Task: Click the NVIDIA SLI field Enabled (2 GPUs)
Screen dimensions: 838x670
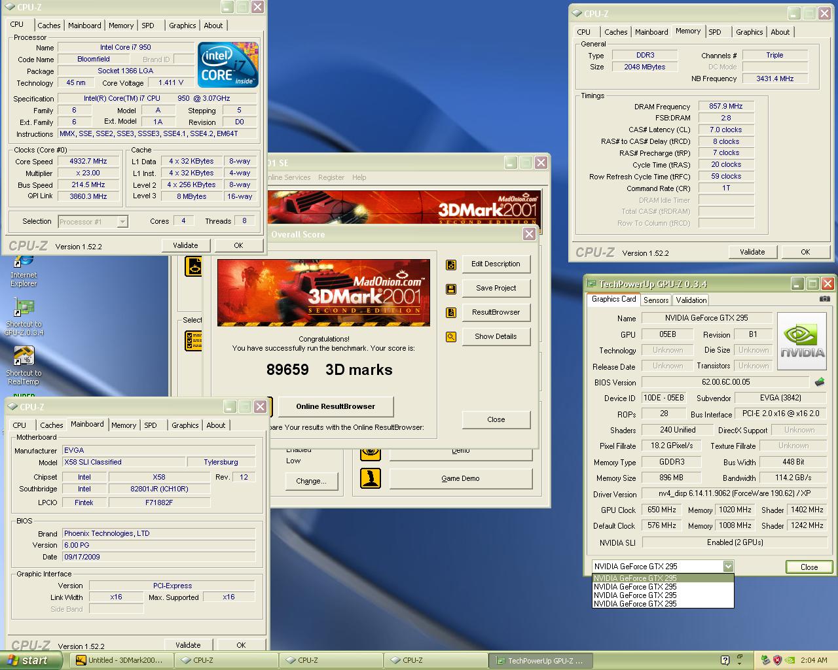Action: (735, 542)
